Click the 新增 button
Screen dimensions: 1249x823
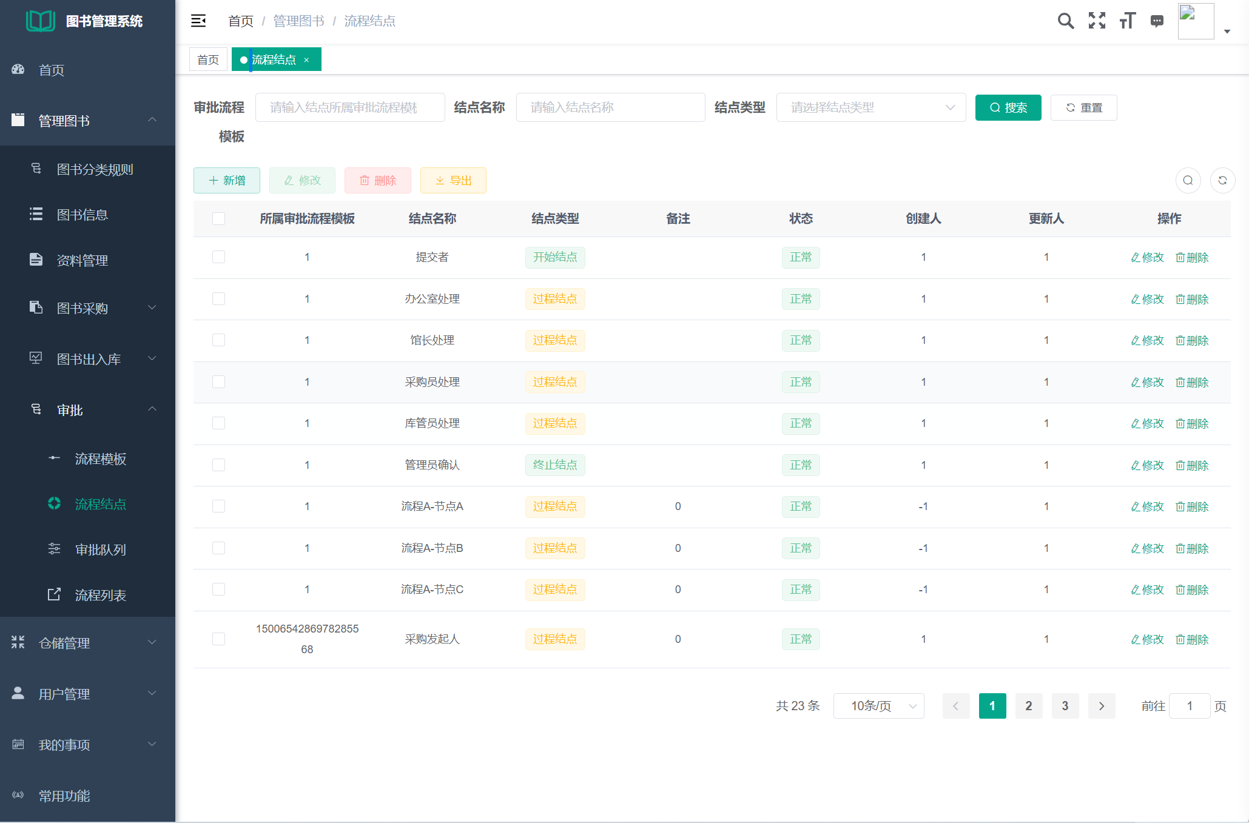227,181
